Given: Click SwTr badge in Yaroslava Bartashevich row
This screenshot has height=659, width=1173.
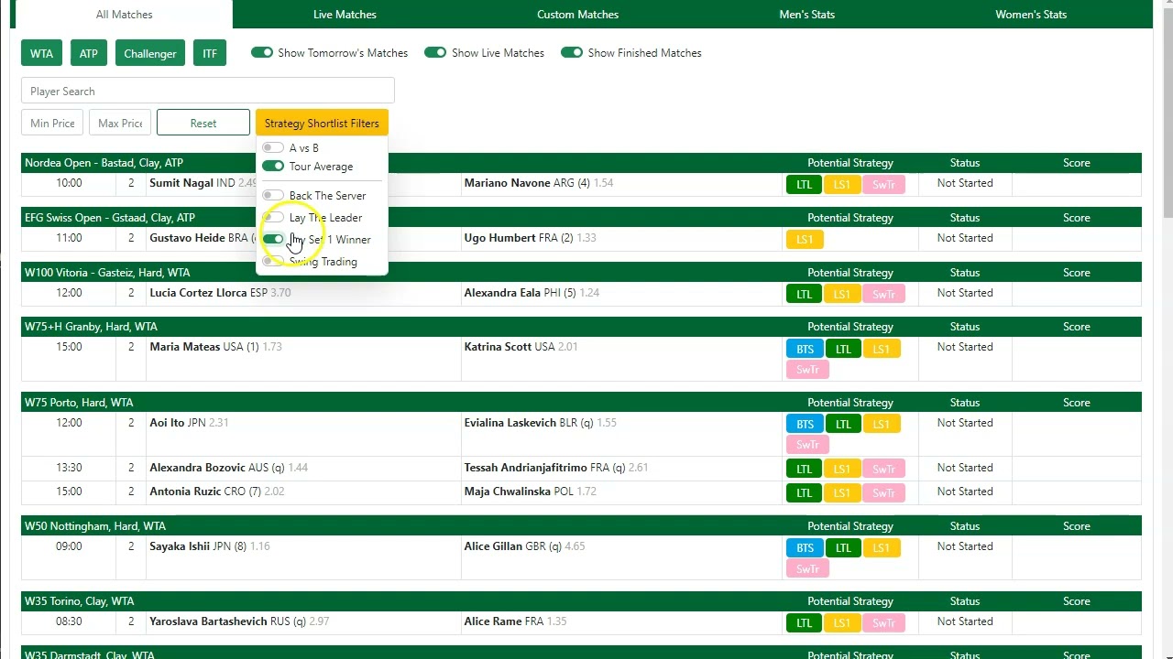Looking at the screenshot, I should [883, 622].
